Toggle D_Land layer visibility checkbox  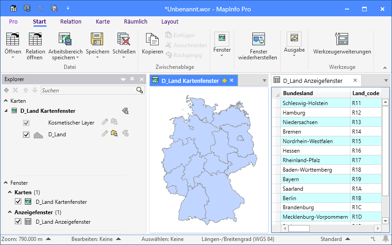26,135
